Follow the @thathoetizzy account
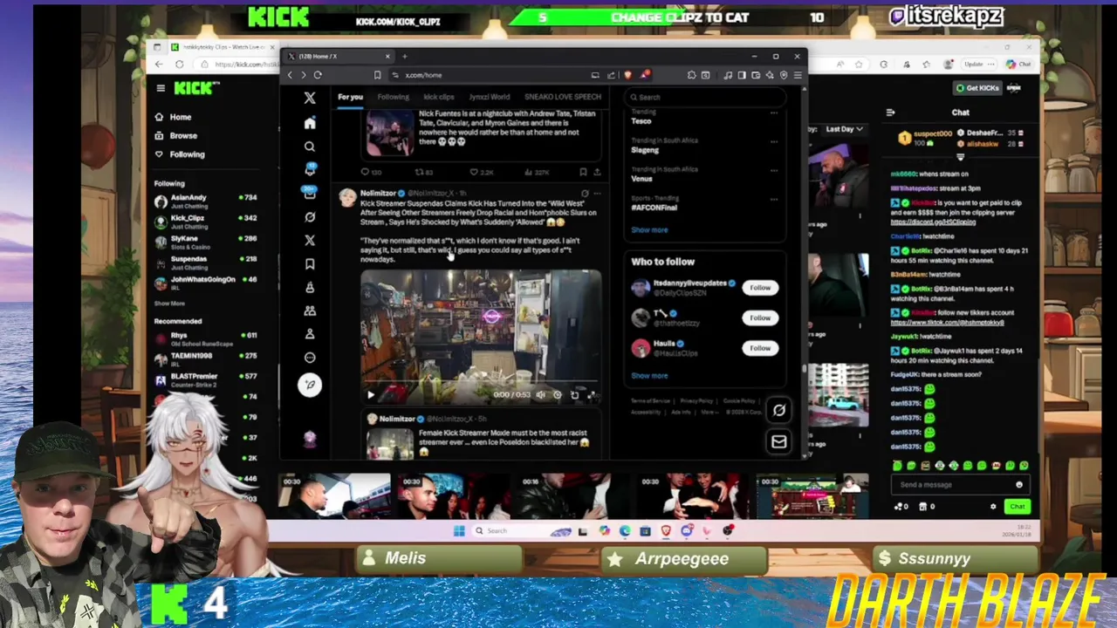1117x628 pixels. click(x=760, y=317)
